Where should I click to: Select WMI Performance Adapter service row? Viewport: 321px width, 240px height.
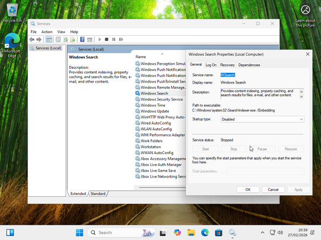(x=160, y=135)
